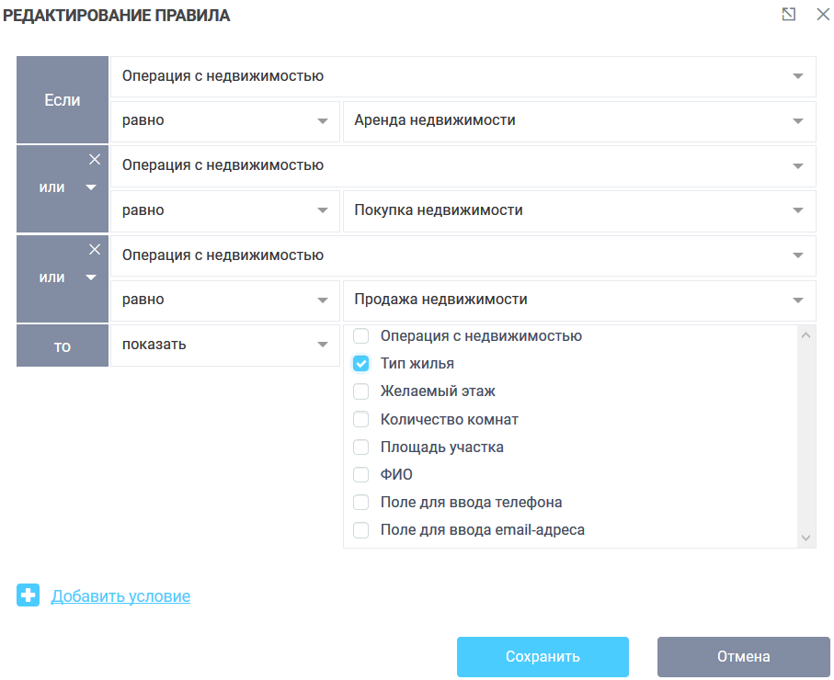The width and height of the screenshot is (834, 680).
Task: Uncheck the Тип жилья checkbox
Action: [360, 363]
